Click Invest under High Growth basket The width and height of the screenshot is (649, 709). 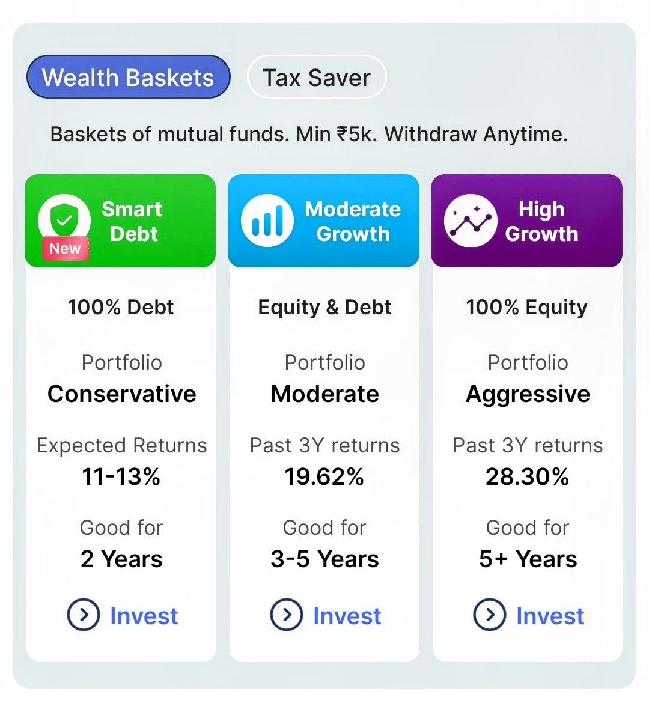(x=550, y=615)
